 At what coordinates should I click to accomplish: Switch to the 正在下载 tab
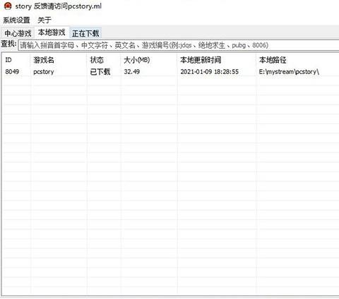[85, 33]
